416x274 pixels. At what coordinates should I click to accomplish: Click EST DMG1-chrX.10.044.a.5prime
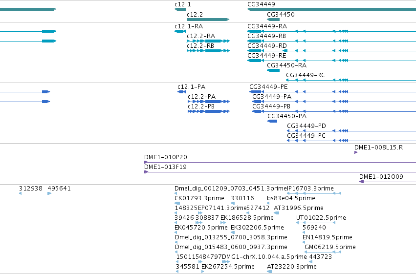click(264, 257)
